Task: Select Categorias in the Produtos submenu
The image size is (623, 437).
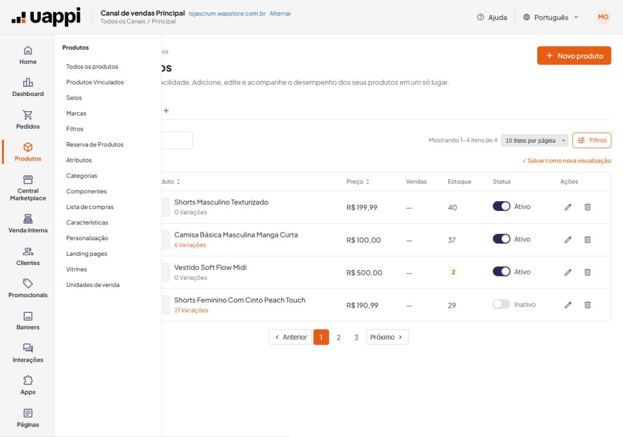Action: pyautogui.click(x=82, y=176)
